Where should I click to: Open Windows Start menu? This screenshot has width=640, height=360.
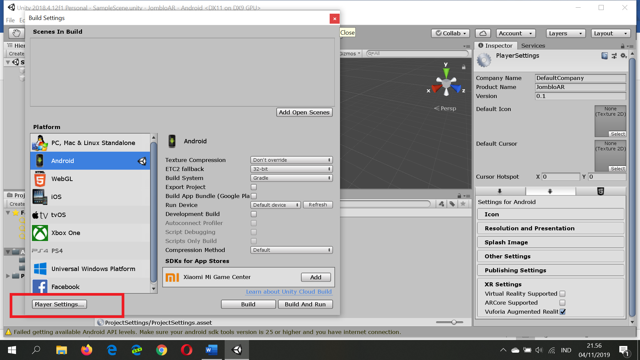click(12, 350)
